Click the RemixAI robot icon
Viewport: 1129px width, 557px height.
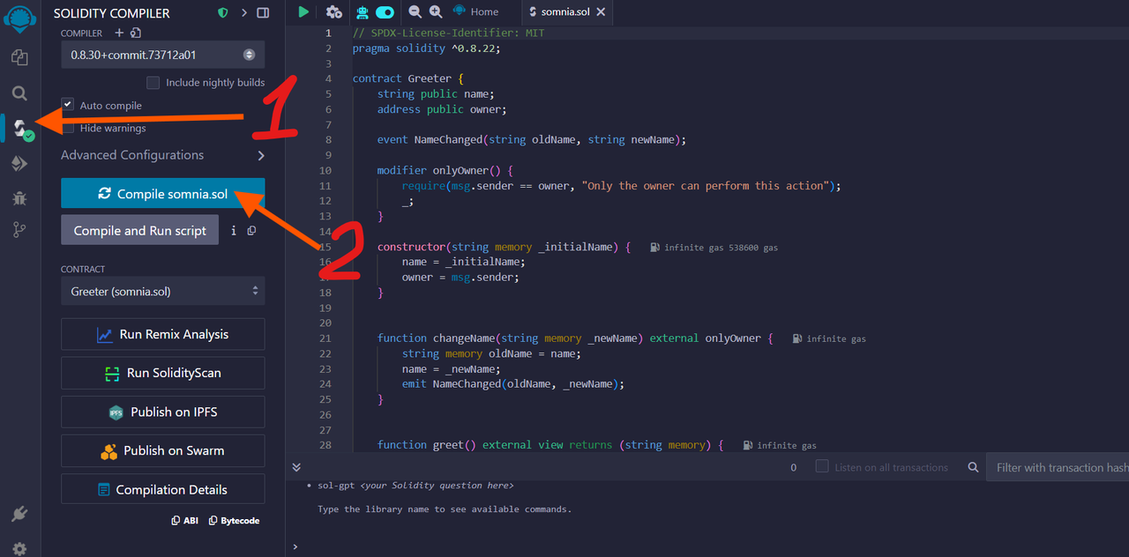(362, 11)
